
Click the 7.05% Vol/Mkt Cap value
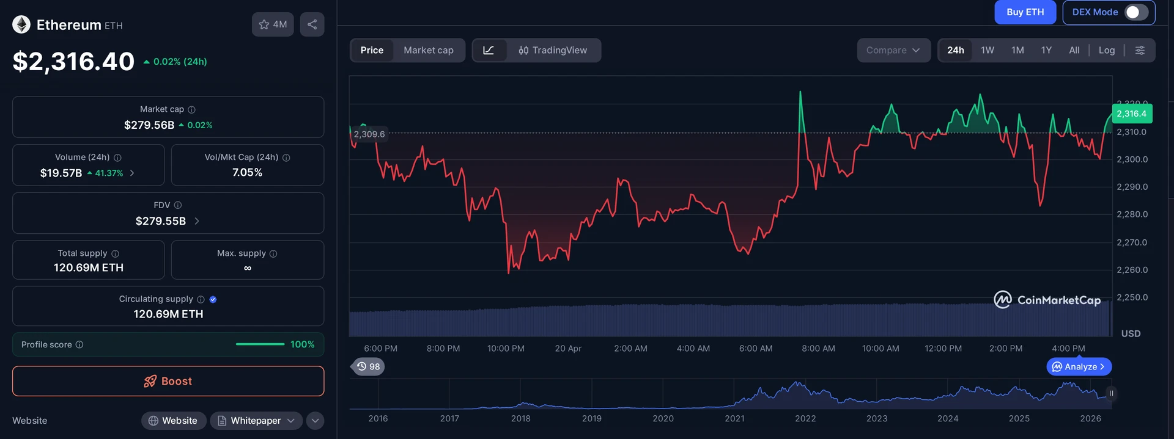click(247, 173)
